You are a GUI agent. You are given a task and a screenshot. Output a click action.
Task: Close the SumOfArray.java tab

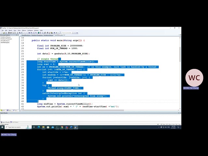click(64, 35)
